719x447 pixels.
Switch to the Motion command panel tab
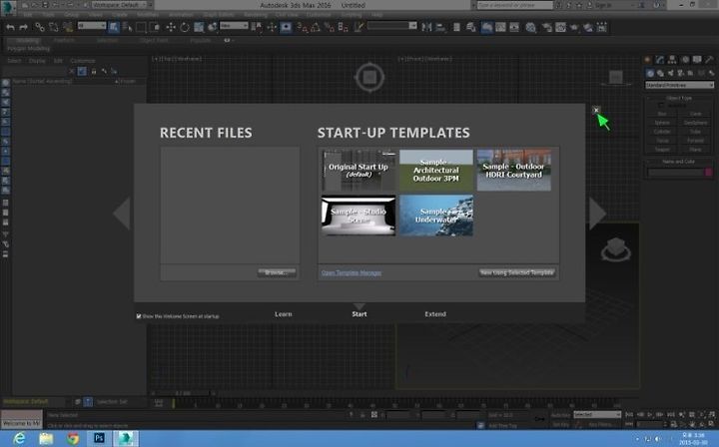(x=685, y=60)
